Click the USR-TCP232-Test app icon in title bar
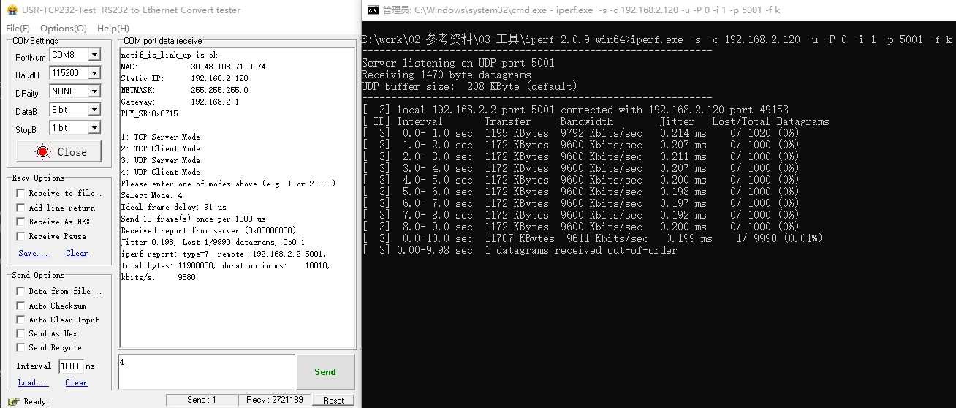 coord(12,10)
